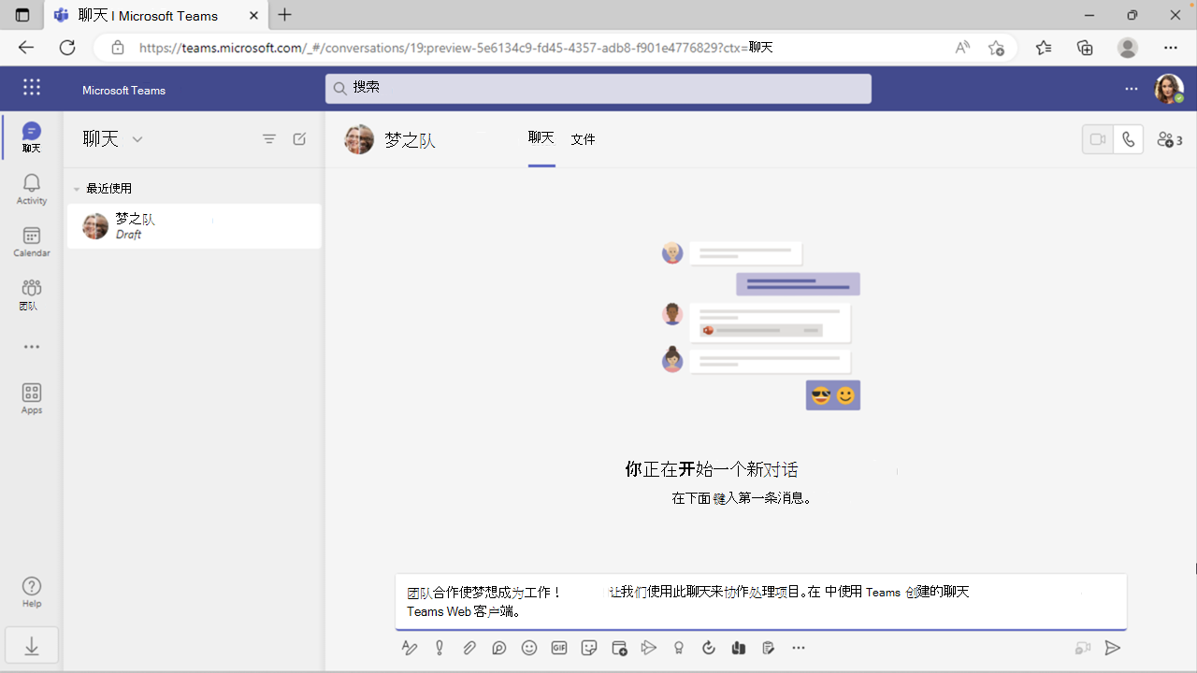This screenshot has width=1197, height=673.
Task: Open the 梦之队 draft chat in the list
Action: pyautogui.click(x=195, y=226)
